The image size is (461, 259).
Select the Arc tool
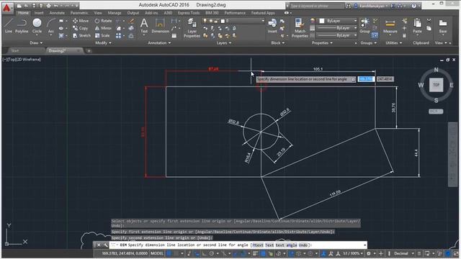point(51,26)
